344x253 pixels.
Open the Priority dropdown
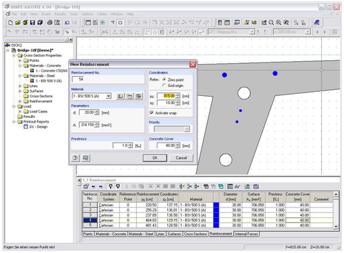click(187, 129)
